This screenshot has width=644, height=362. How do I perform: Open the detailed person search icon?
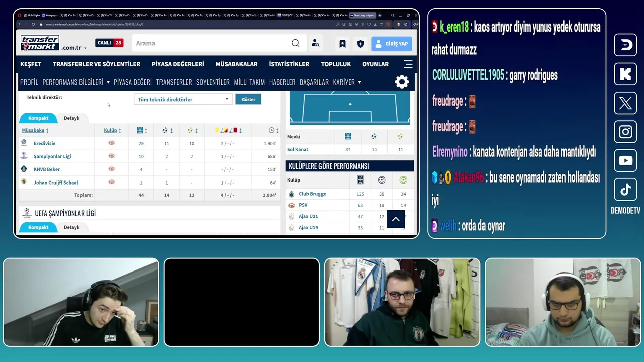(x=315, y=43)
